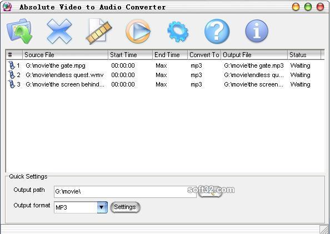The height and width of the screenshot is (234, 330).
Task: Click the application logo in title bar
Action: (x=7, y=7)
